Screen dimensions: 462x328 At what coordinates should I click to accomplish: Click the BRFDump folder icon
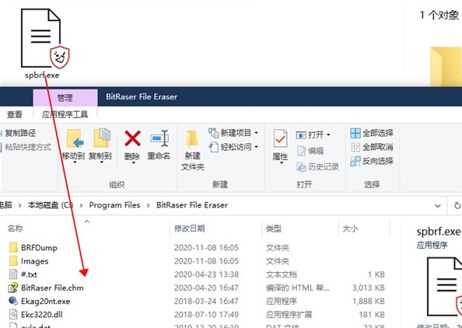(x=13, y=248)
